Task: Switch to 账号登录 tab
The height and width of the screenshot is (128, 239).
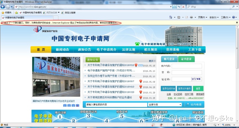Action: pos(169,59)
